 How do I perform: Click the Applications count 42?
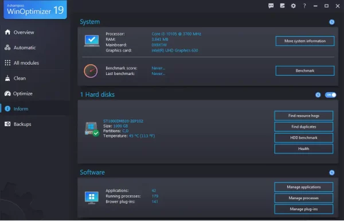[x=154, y=191]
